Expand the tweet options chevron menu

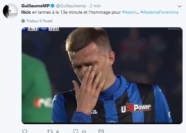179,6
